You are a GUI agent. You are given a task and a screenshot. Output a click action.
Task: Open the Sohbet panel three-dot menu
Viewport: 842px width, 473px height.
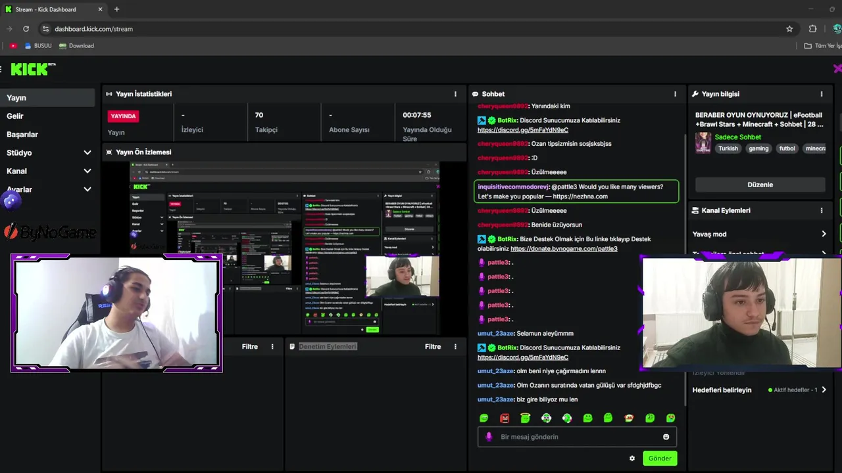pos(675,94)
